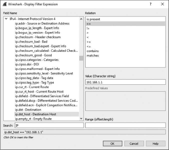
Task: Select ip.cipso.categories Categories field
Action: coord(37,60)
